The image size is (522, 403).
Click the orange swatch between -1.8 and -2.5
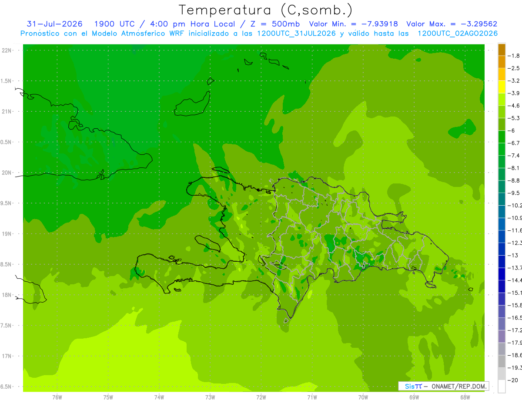[x=502, y=62]
